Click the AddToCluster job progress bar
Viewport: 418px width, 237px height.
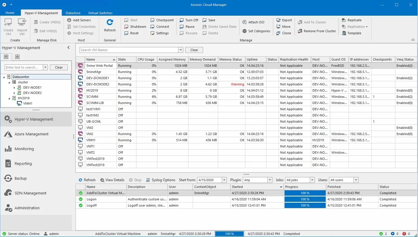tap(305, 193)
